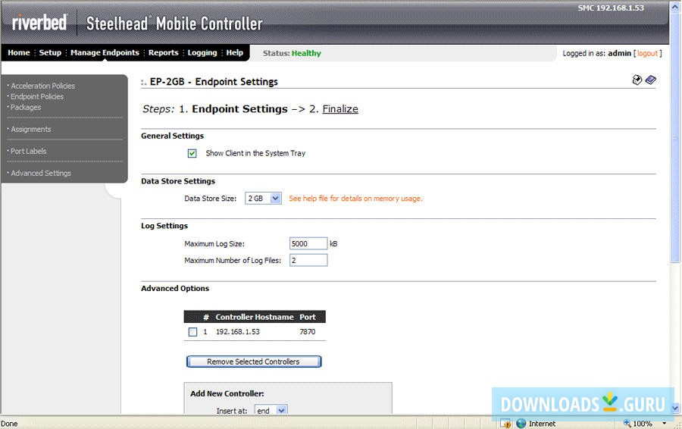This screenshot has width=682, height=429.
Task: Click the SMC 192.168.1.53 header text
Action: click(611, 8)
